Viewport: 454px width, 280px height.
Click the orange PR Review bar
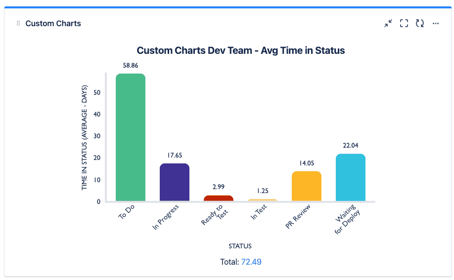tap(307, 186)
